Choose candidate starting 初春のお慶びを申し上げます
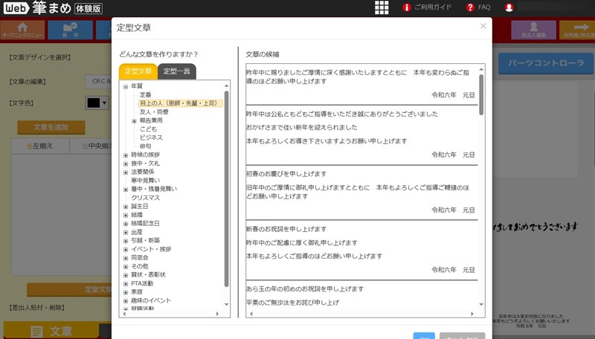 tap(361, 192)
